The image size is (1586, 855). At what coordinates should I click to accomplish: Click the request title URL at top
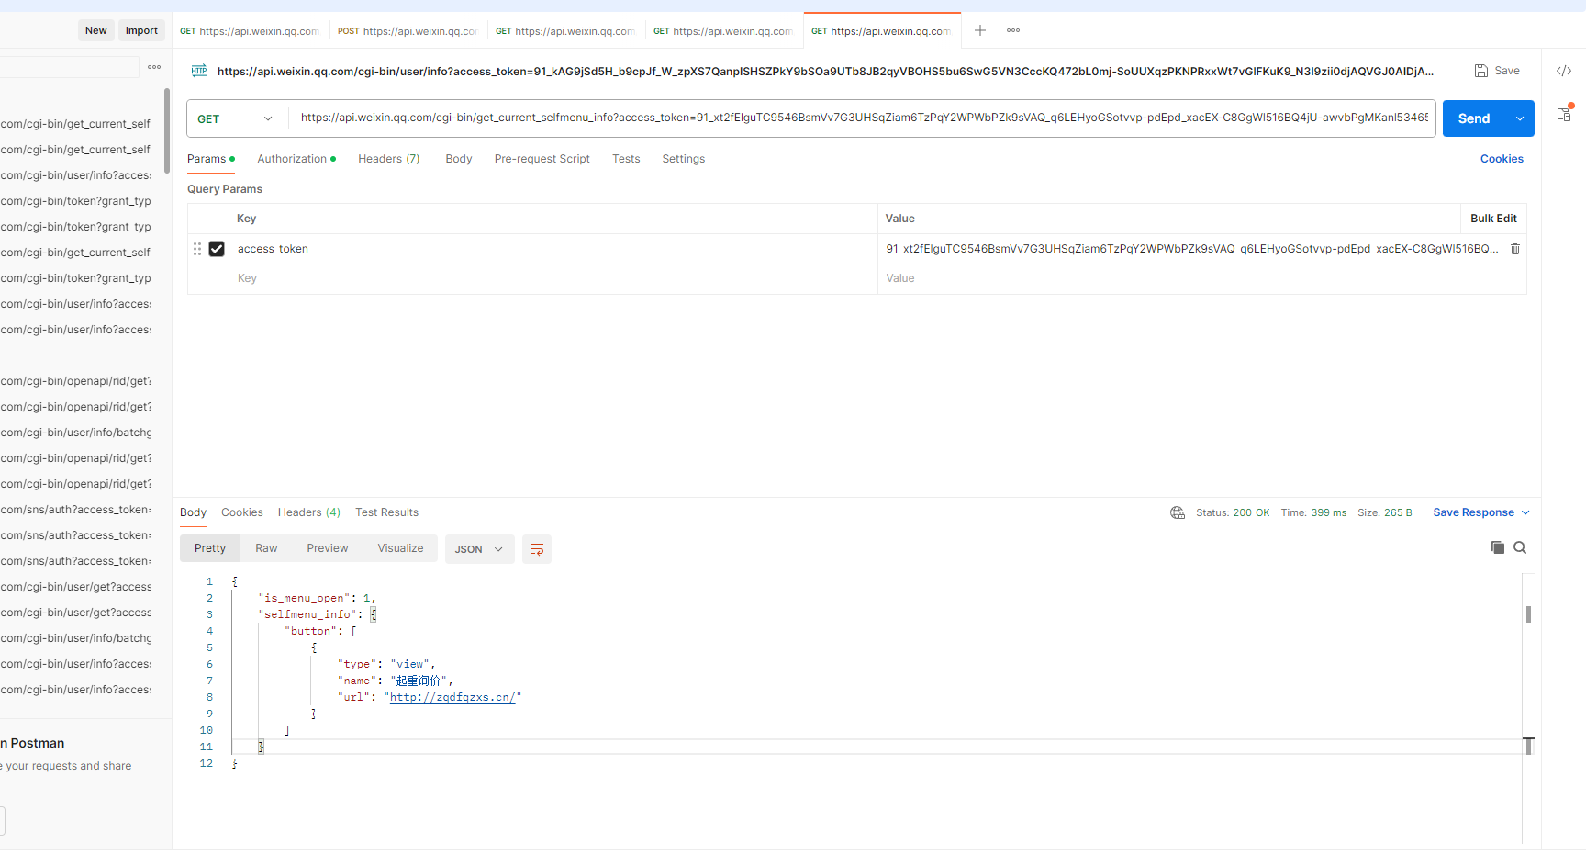pos(825,71)
